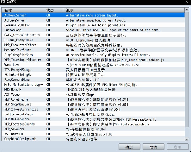Select the YS EnemyHUD plugin
191x152 pixels.
[x=93, y=134]
